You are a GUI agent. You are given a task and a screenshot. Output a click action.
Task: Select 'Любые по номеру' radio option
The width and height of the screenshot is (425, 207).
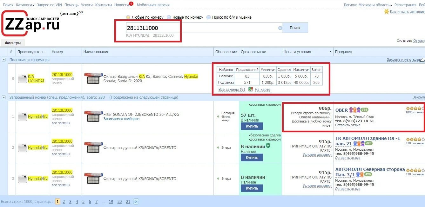click(128, 17)
